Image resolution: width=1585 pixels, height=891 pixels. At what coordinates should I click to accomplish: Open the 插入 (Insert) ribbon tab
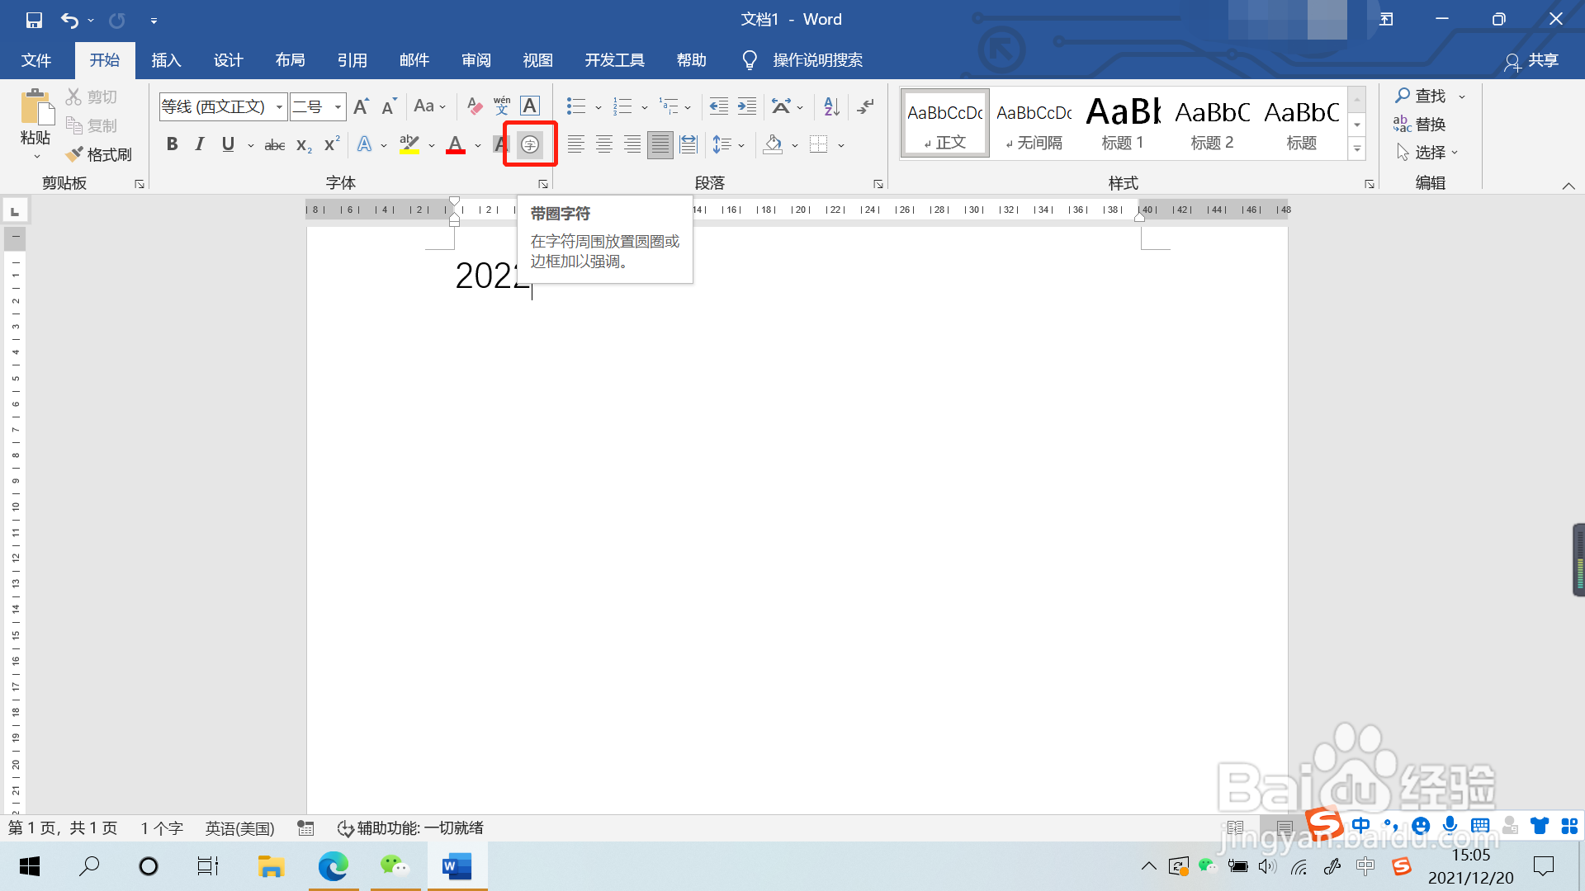click(166, 60)
